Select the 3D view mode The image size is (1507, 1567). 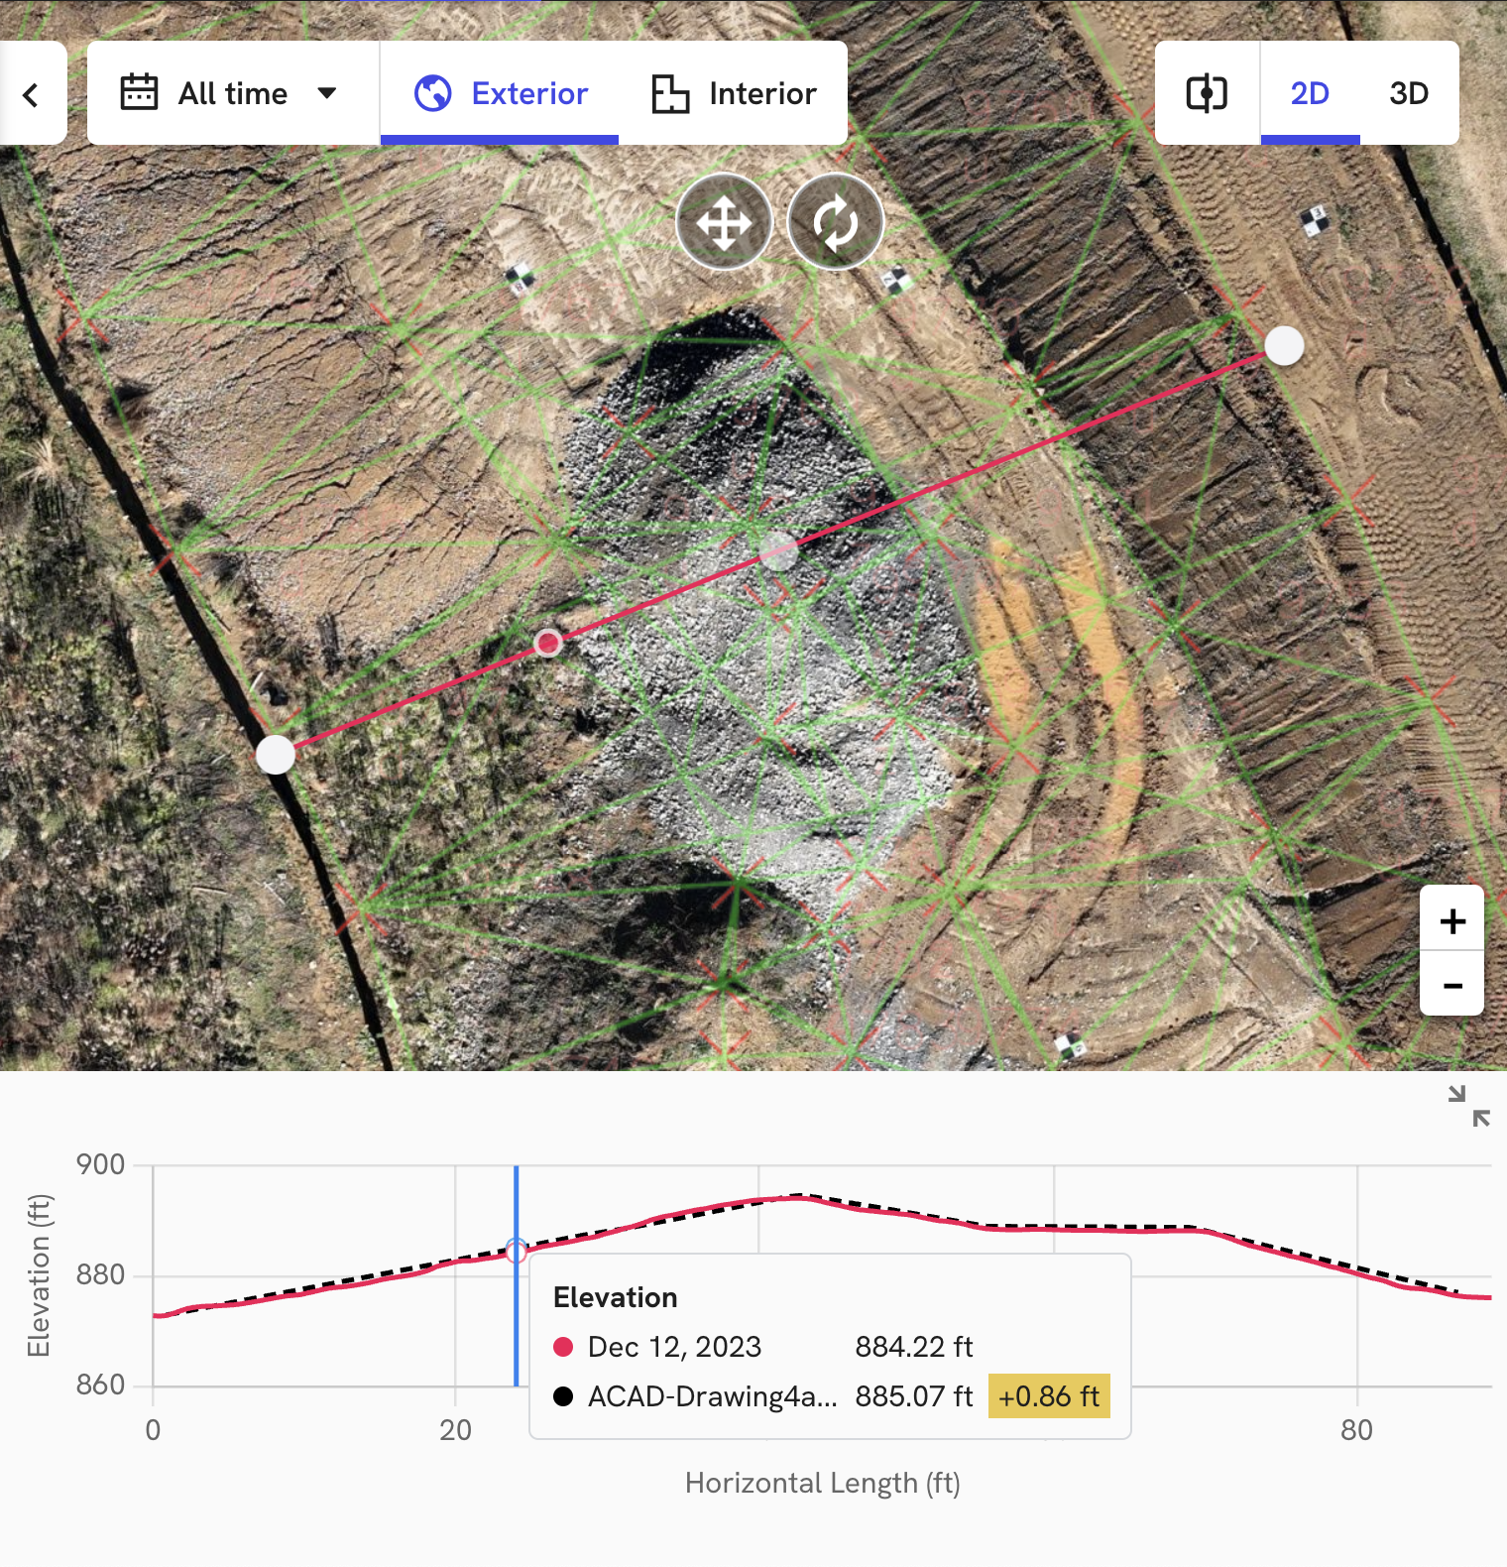click(1409, 93)
